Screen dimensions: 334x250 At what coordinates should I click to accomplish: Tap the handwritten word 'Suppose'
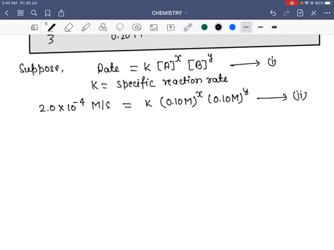[x=41, y=69]
